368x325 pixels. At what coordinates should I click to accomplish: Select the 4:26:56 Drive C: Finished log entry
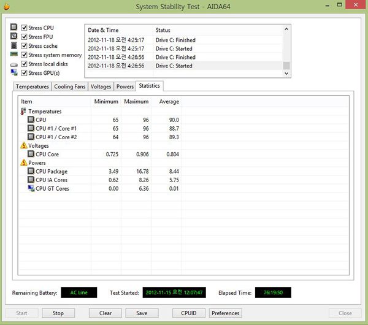click(184, 57)
